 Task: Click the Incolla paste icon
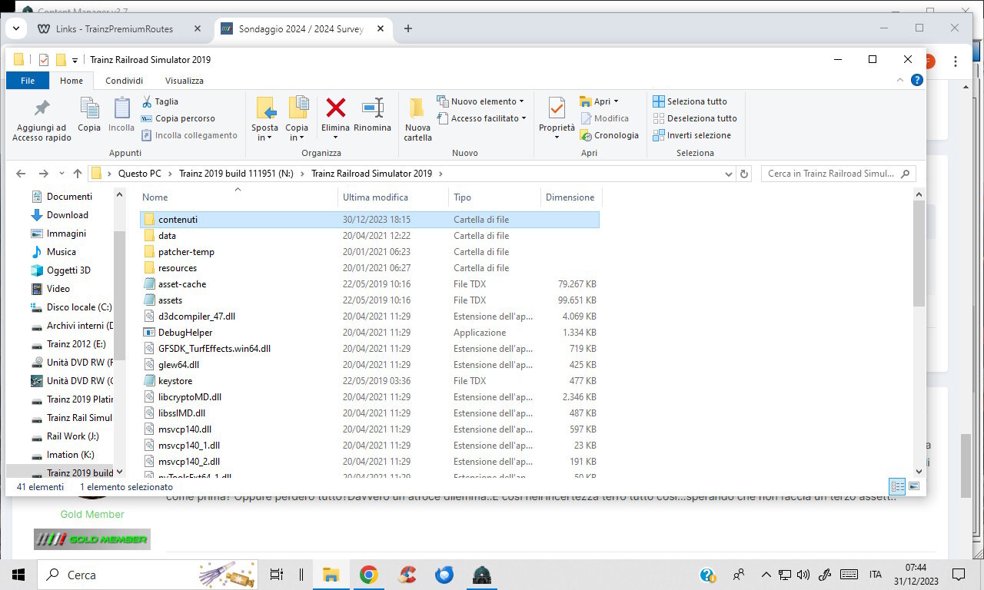pyautogui.click(x=121, y=108)
